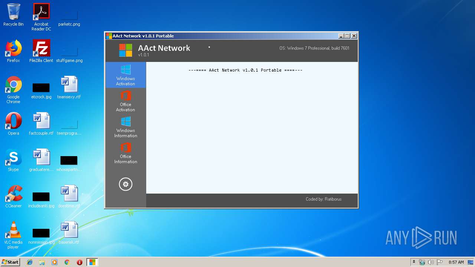
Task: Click the Coded by: Ratiborus text
Action: pos(324,199)
